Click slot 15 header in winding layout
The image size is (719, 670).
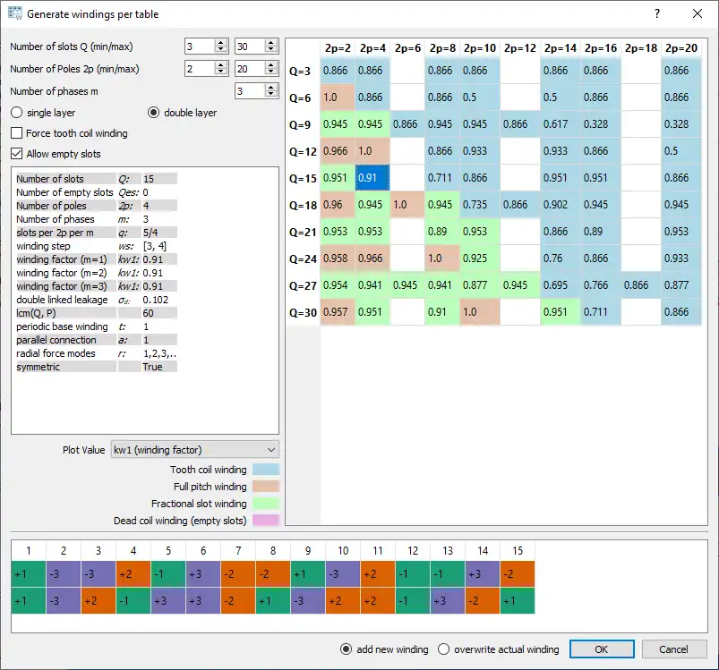pos(518,550)
